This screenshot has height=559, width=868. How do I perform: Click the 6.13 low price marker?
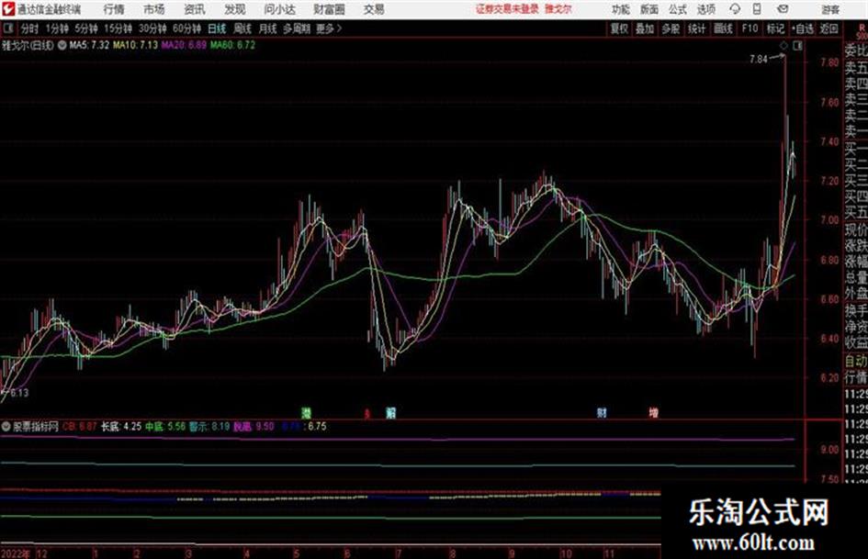point(19,393)
